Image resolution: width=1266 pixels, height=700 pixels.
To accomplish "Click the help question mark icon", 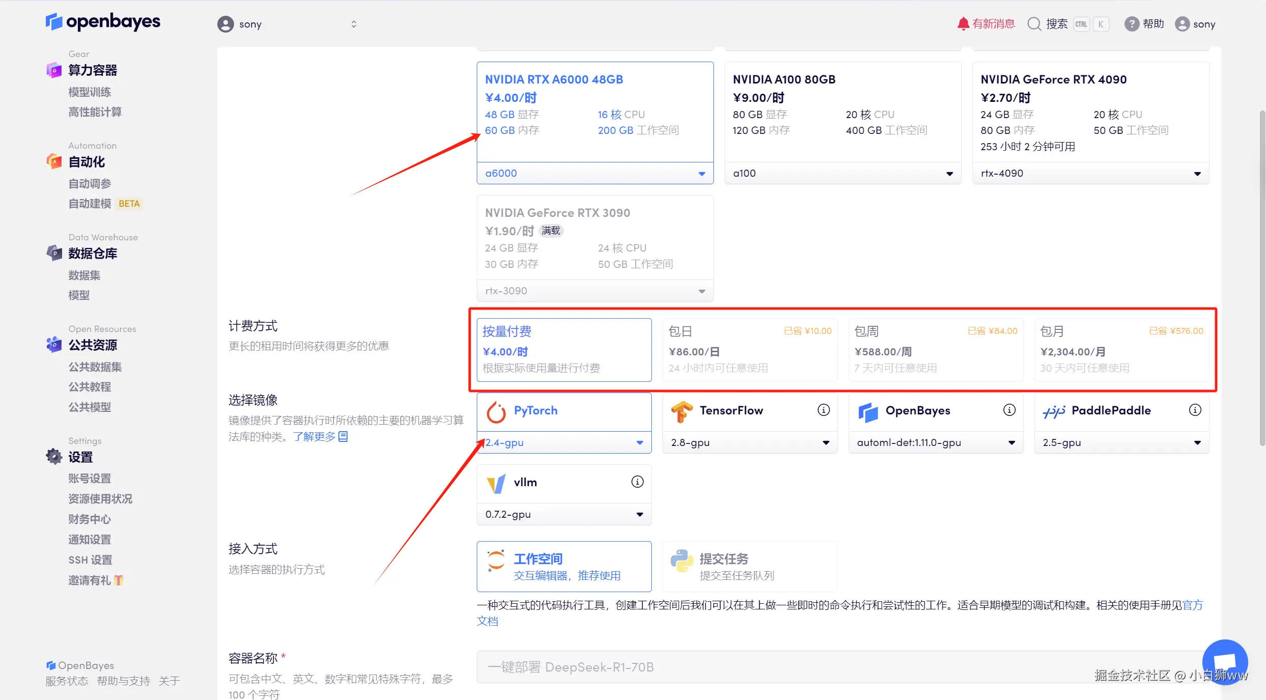I will (1131, 24).
